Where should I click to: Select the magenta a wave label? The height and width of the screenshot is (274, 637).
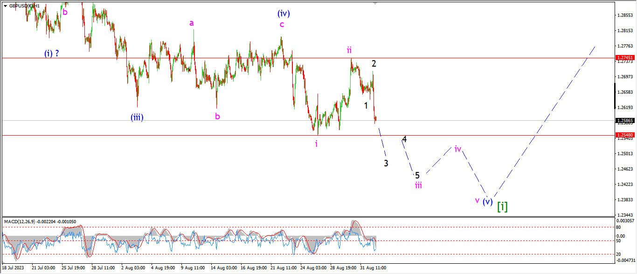(191, 22)
